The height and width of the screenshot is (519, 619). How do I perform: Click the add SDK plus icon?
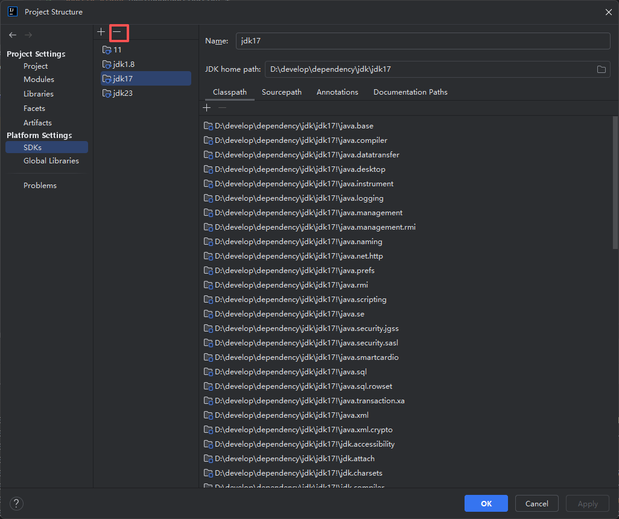[101, 32]
